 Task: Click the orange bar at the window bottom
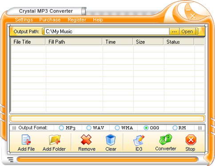[x=107, y=160]
